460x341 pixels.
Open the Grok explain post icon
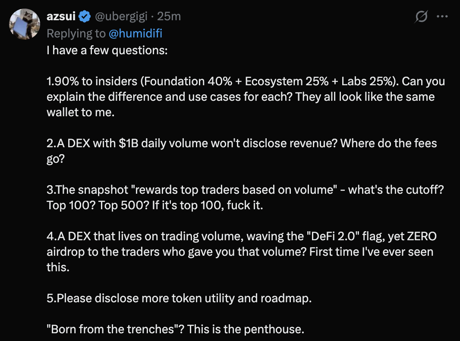pos(421,17)
